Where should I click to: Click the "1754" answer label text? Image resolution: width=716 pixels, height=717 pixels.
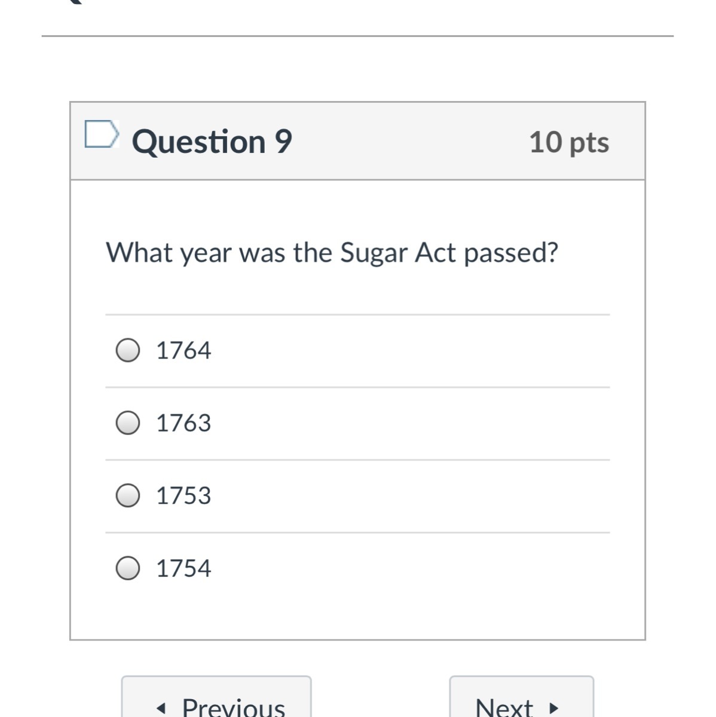tap(183, 568)
